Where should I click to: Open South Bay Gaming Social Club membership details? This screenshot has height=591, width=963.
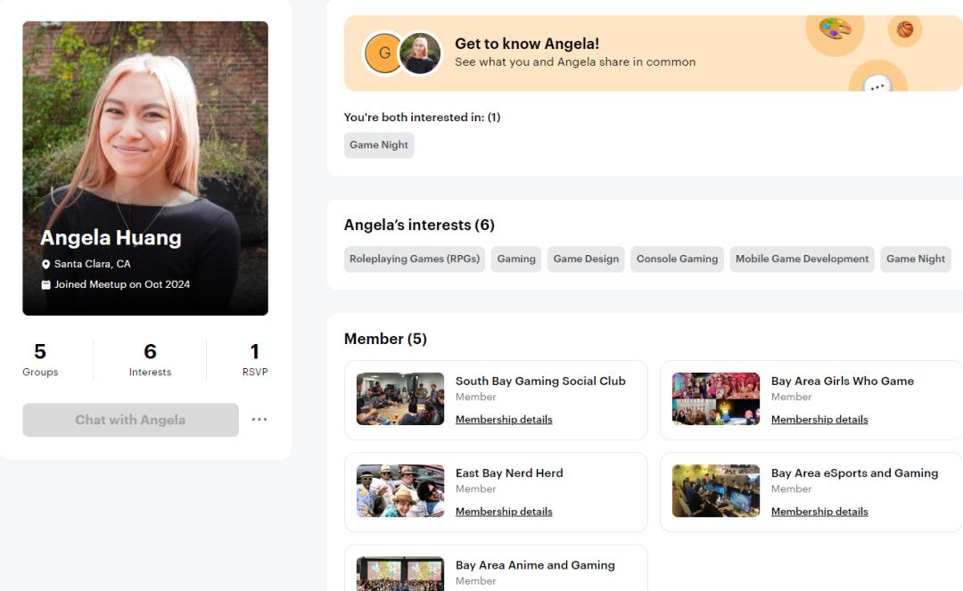(x=504, y=419)
